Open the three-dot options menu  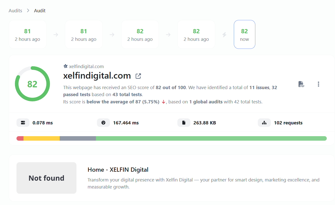(319, 84)
